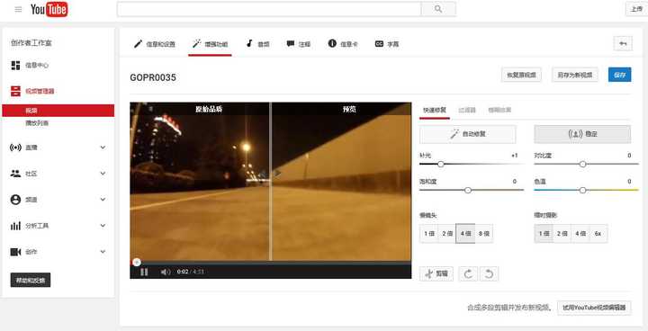Select the 模糊效果 blurring effects tab
648x331 pixels.
499,111
